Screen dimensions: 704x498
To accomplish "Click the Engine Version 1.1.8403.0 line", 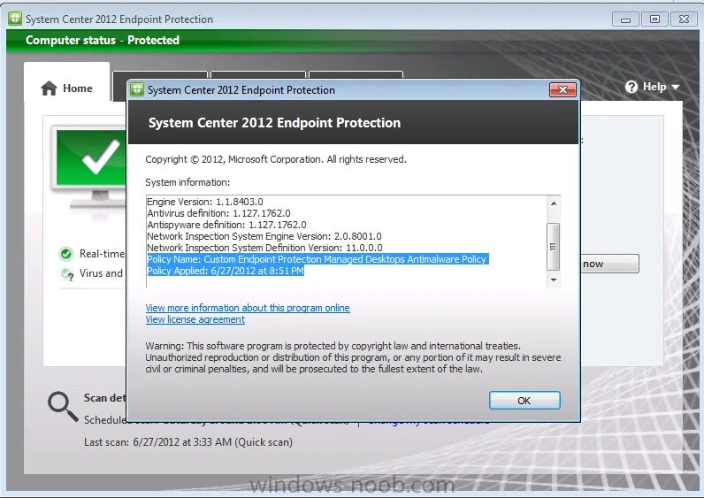I will [205, 202].
